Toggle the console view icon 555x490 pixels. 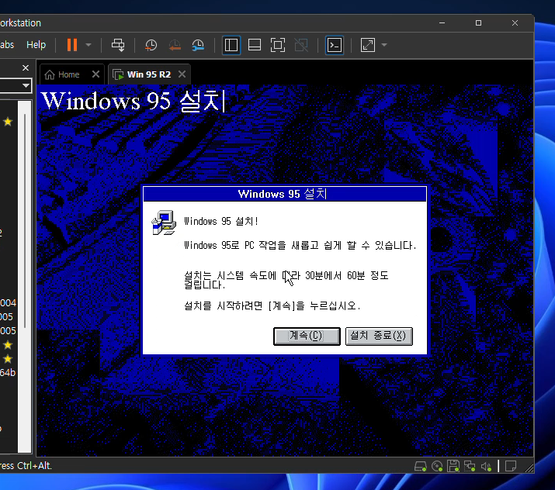[335, 45]
